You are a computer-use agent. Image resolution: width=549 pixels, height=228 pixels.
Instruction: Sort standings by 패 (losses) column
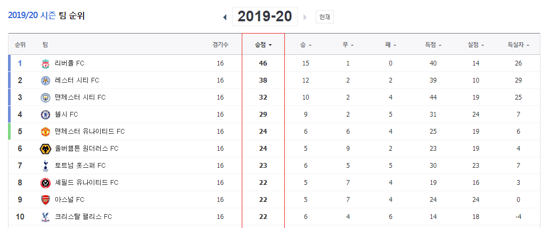390,45
